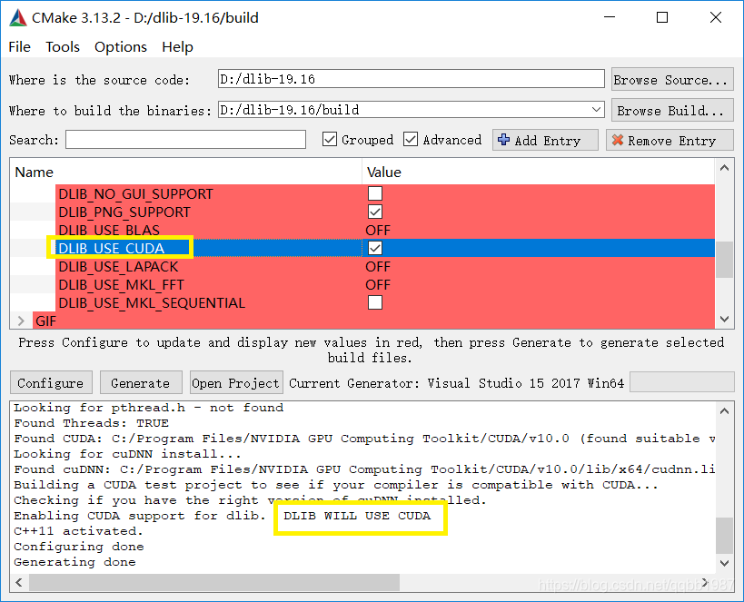This screenshot has height=602, width=744.
Task: Click inside the Search input field
Action: pyautogui.click(x=185, y=140)
